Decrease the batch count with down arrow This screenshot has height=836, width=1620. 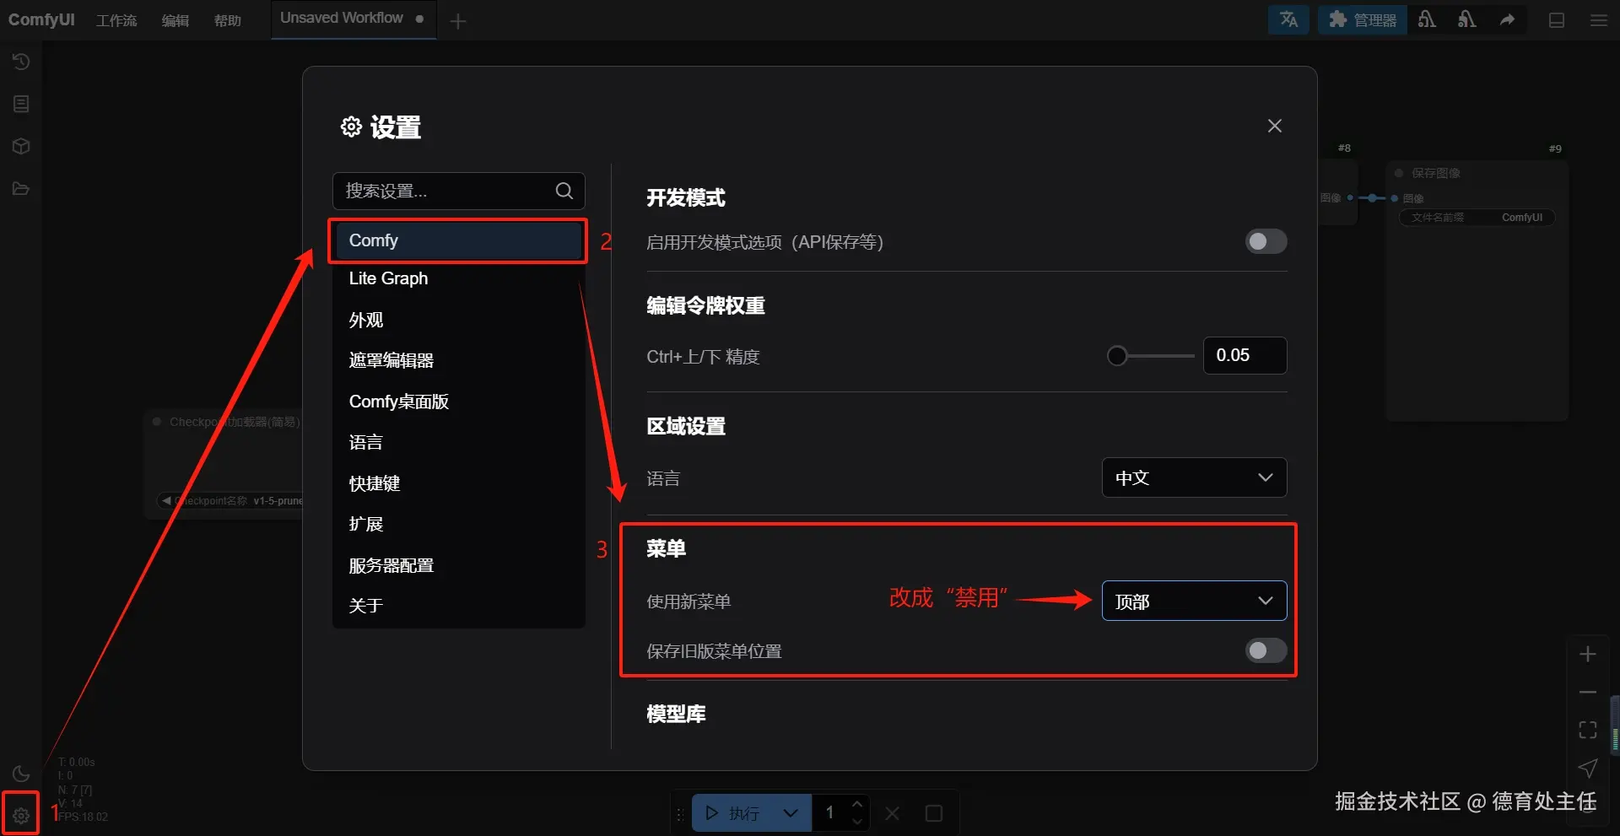(x=857, y=823)
